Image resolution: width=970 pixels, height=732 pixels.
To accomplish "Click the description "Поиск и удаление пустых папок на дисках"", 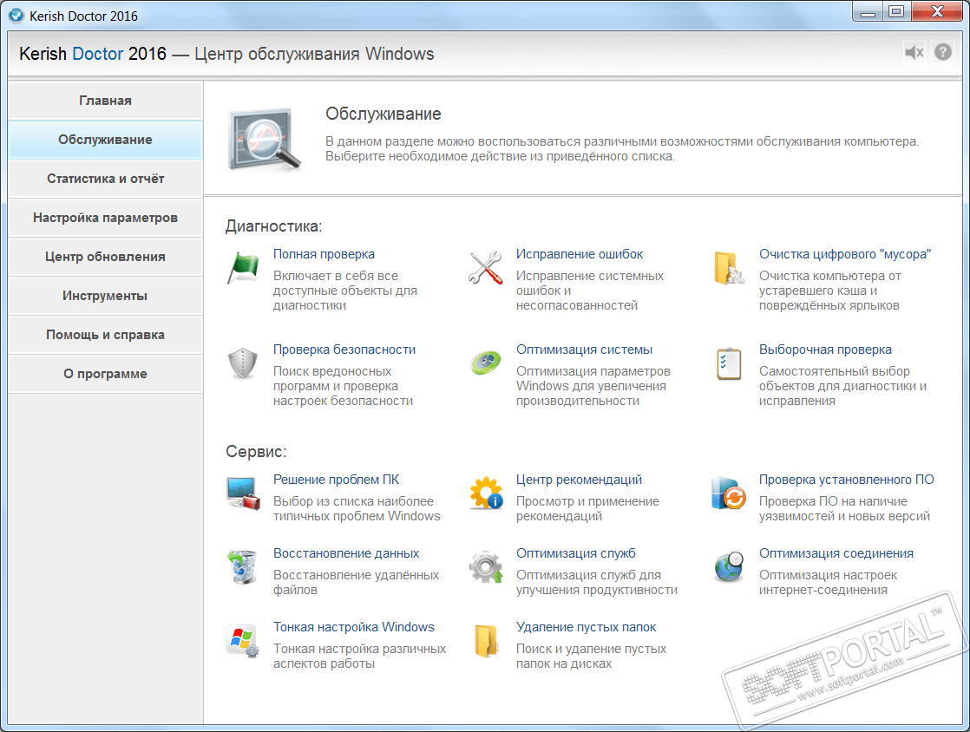I will pos(592,656).
